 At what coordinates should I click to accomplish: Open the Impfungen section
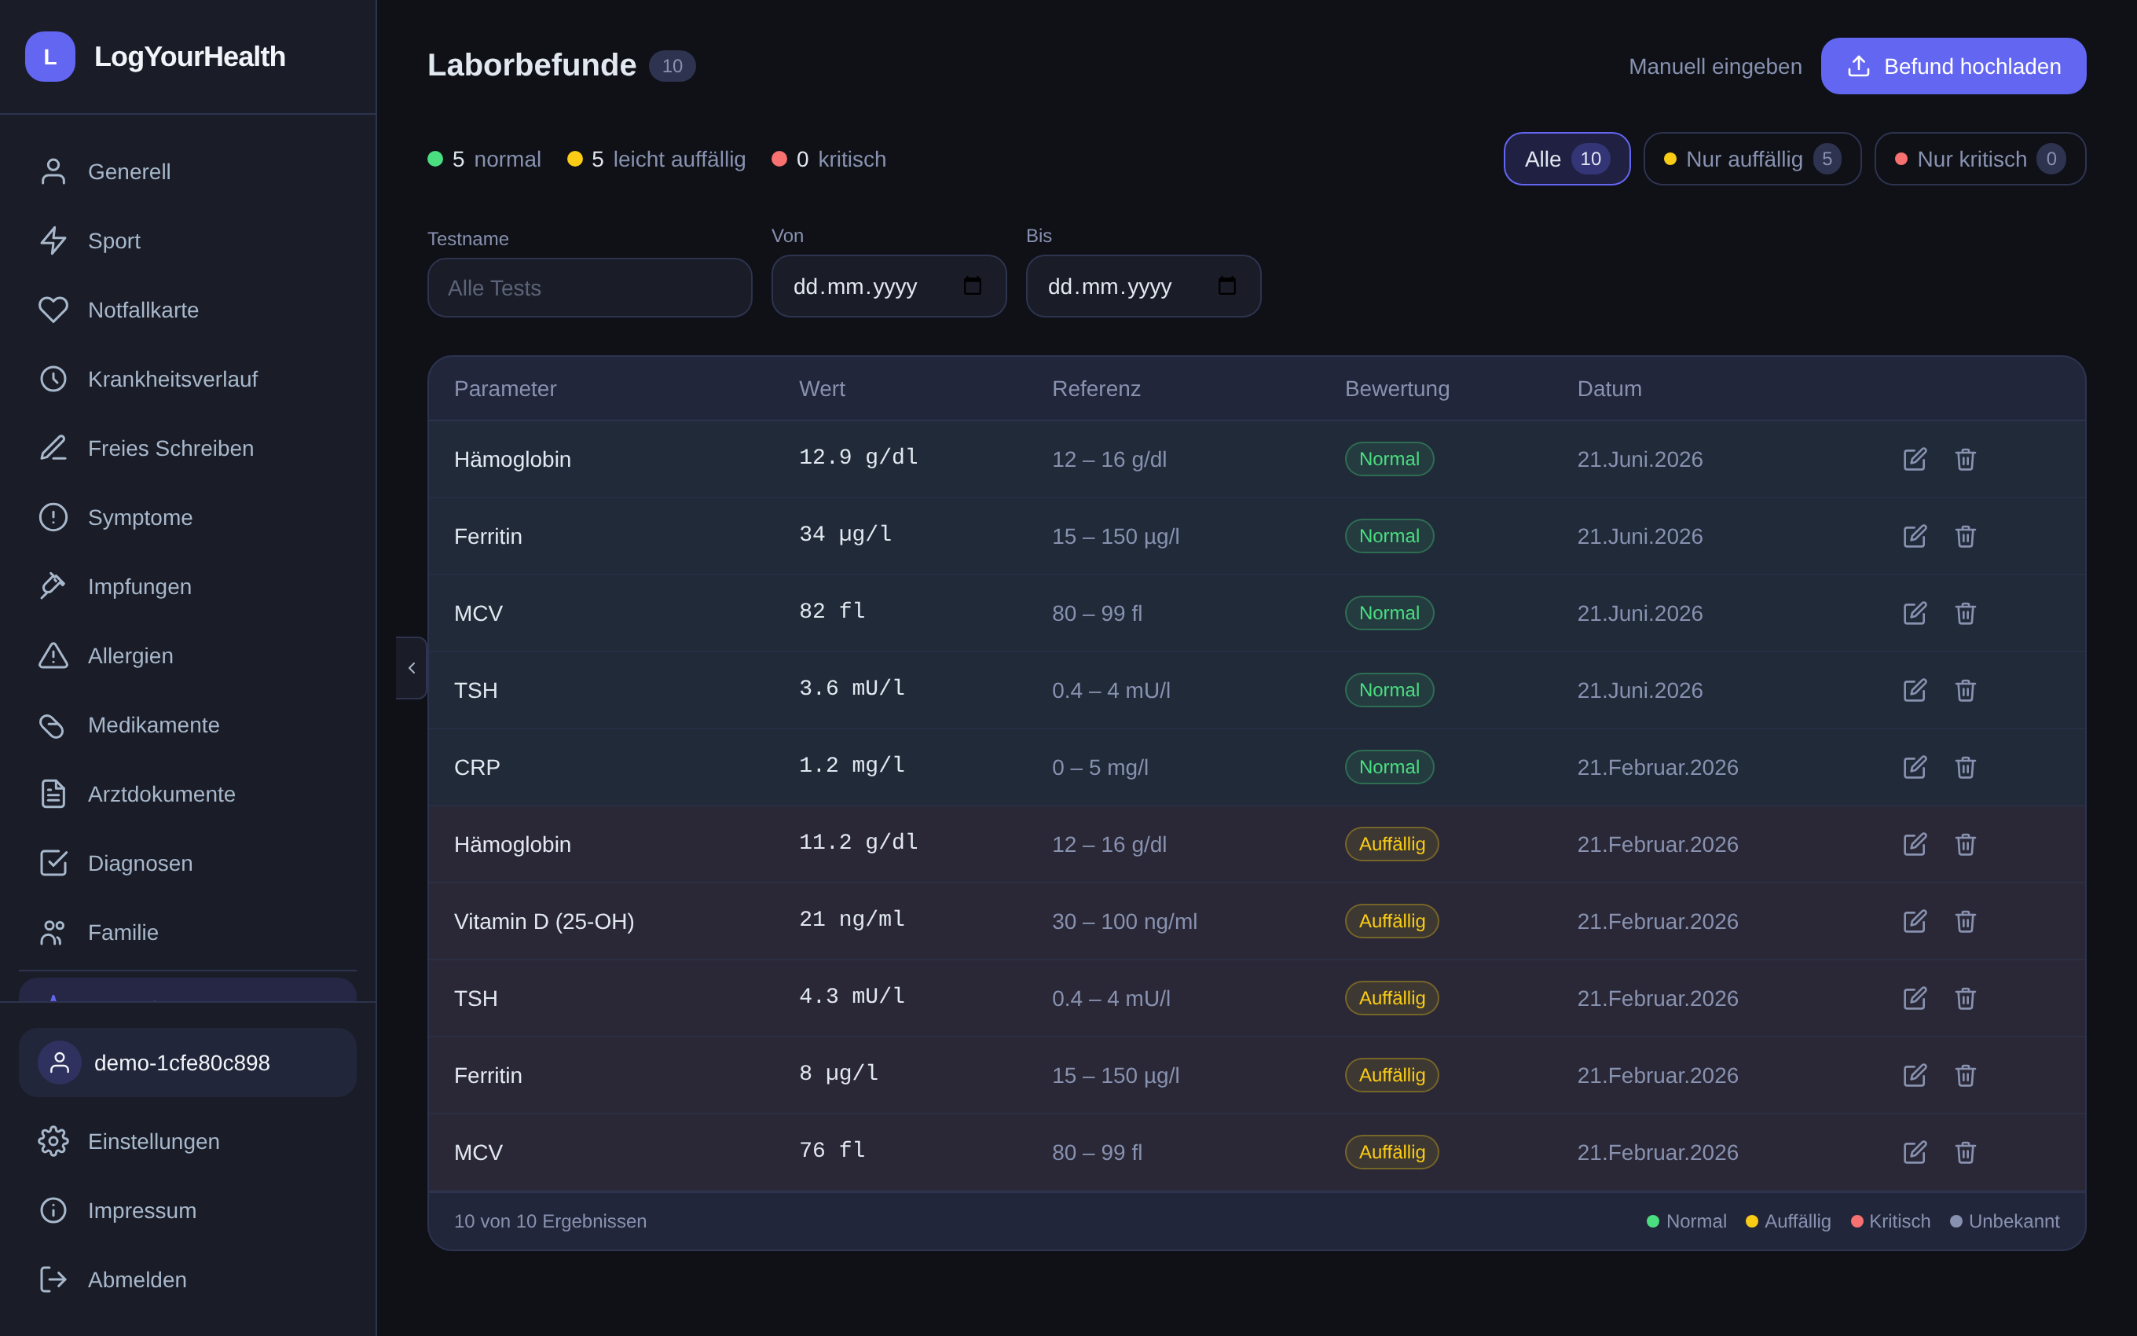[x=188, y=585]
